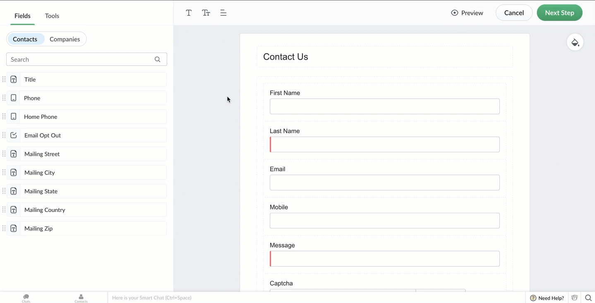This screenshot has width=595, height=303.
Task: Click the Mailing Street field icon
Action: click(14, 154)
